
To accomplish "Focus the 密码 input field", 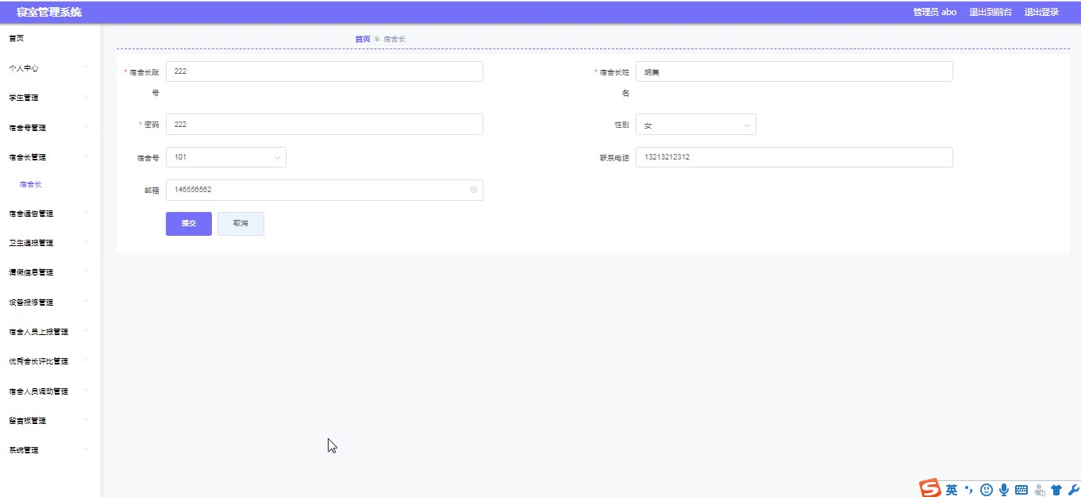I will 325,124.
